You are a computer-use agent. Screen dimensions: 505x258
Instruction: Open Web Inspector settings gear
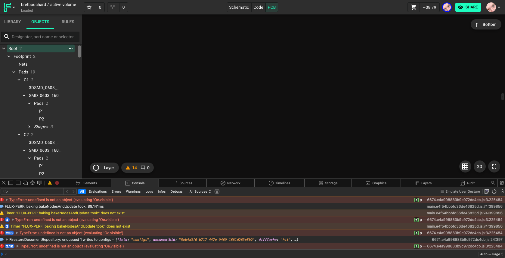[502, 183]
